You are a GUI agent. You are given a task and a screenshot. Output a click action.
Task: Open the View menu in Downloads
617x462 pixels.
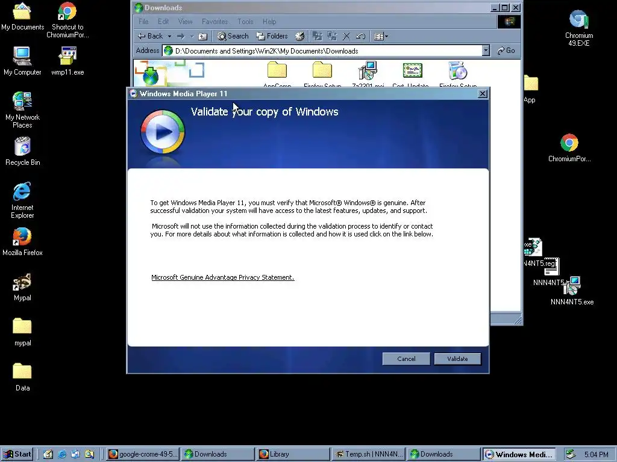[186, 22]
